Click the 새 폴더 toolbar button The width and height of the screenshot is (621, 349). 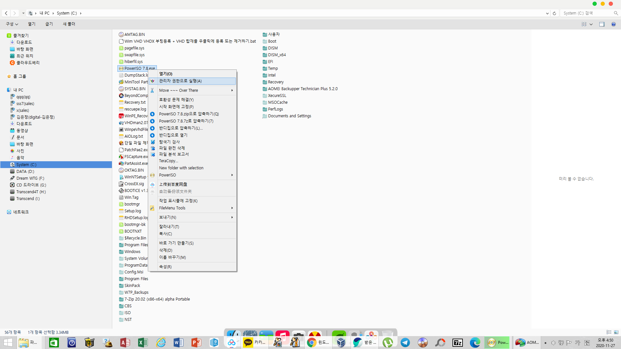point(69,24)
